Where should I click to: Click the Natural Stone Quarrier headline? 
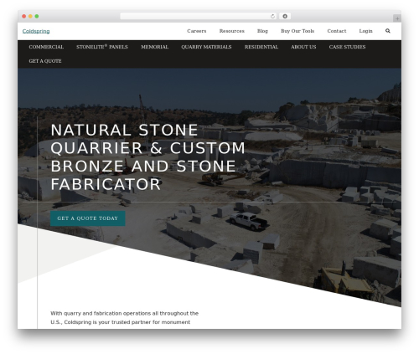[148, 157]
